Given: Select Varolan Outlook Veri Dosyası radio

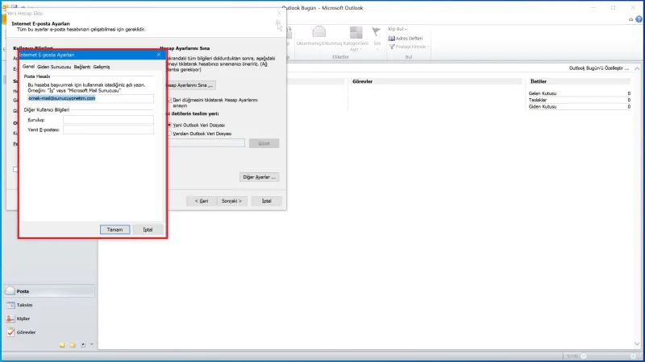Looking at the screenshot, I should pyautogui.click(x=169, y=134).
